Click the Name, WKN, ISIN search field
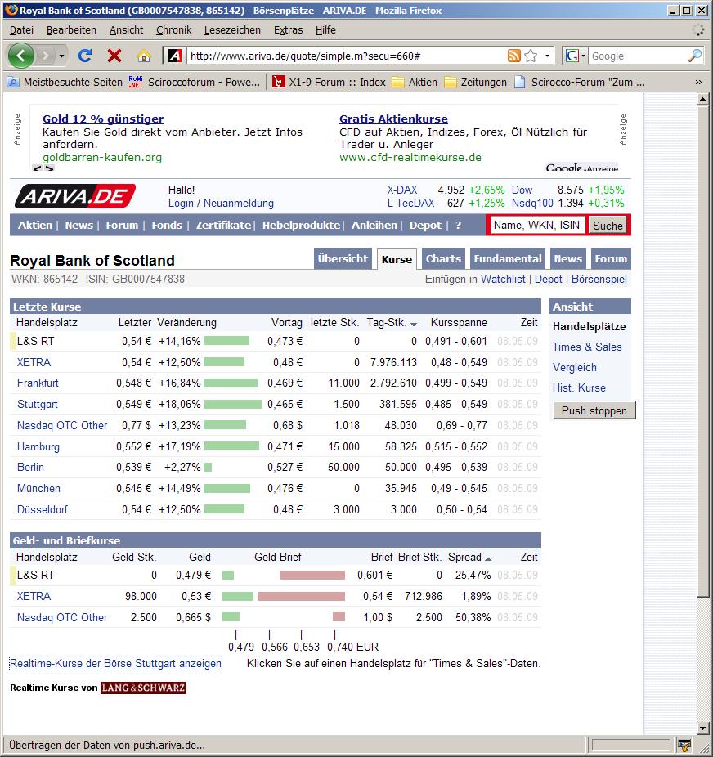Image resolution: width=713 pixels, height=757 pixels. tap(537, 225)
